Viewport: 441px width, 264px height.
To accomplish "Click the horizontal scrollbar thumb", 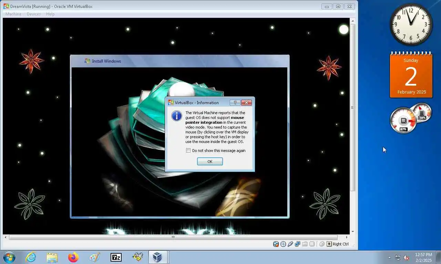I will tap(173, 237).
